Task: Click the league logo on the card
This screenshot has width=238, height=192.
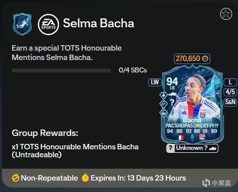Action: [192, 137]
